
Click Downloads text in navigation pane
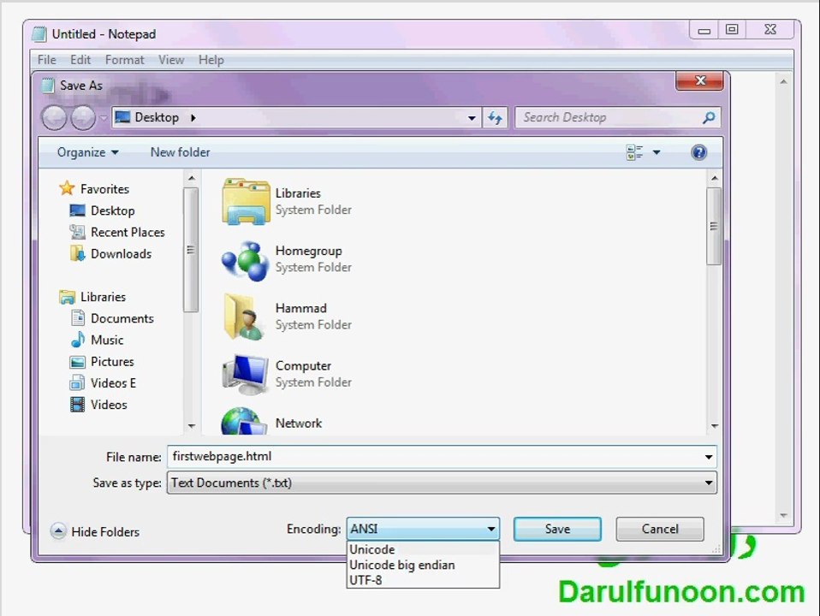pyautogui.click(x=122, y=253)
